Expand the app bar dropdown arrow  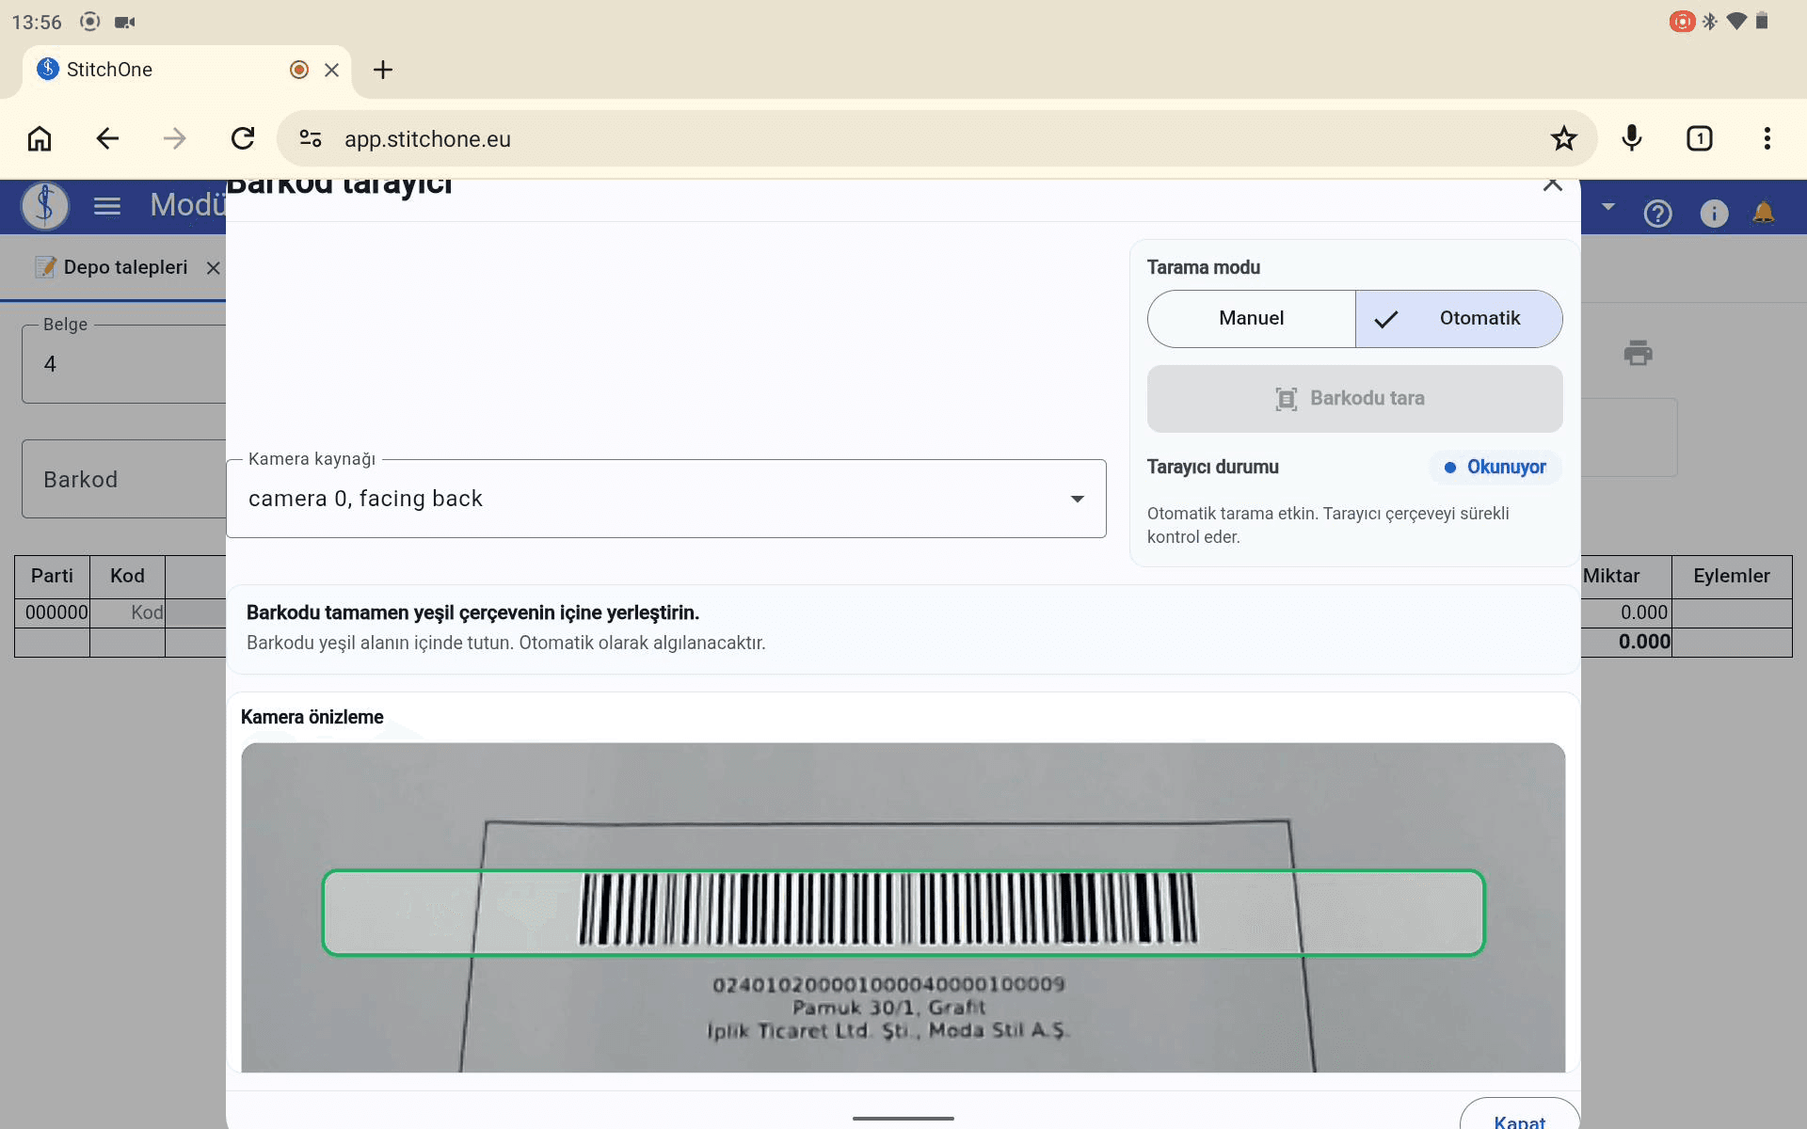click(1608, 206)
